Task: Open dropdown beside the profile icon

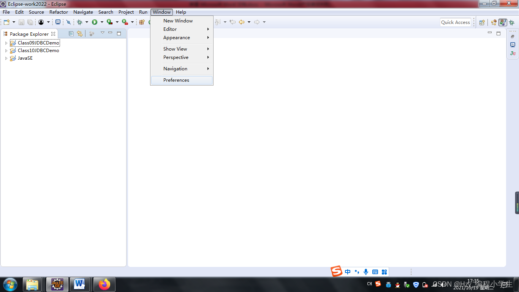Action: tap(48, 22)
